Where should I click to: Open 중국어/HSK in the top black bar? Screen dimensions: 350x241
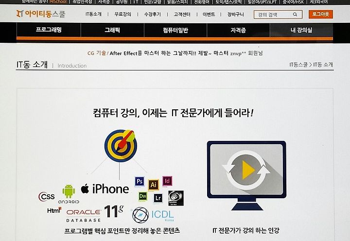(x=293, y=2)
